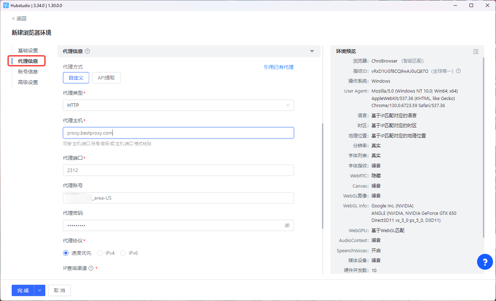Focus the 代理端口 field showing 2312
496x301 pixels.
click(178, 170)
